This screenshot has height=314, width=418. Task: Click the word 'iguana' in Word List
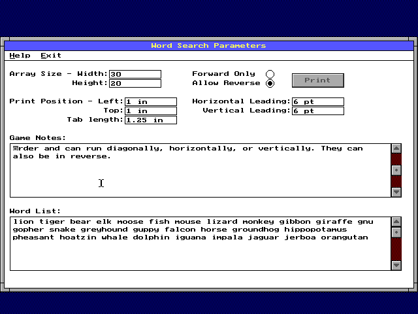pyautogui.click(x=191, y=237)
